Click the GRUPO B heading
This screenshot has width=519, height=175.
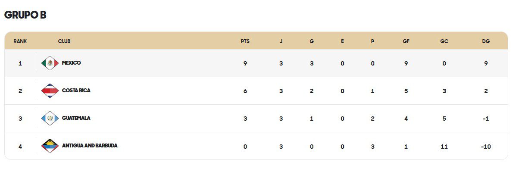[25, 15]
